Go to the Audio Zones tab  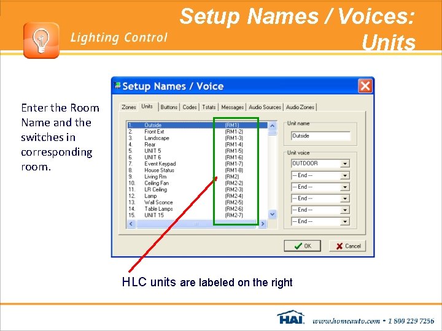click(300, 107)
